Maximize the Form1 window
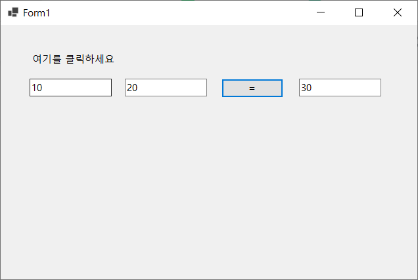Screen dimensions: 418x280 [359, 12]
